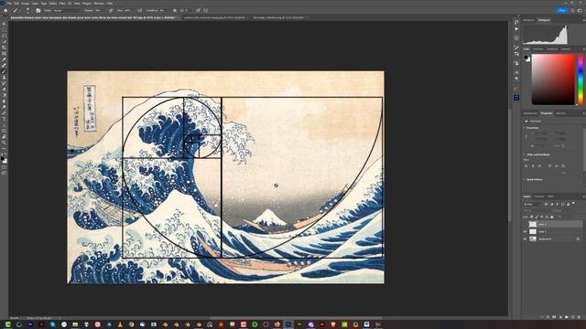Viewport: 586px width, 329px height.
Task: Select Layer 2 thumbnail
Action: pos(533,224)
